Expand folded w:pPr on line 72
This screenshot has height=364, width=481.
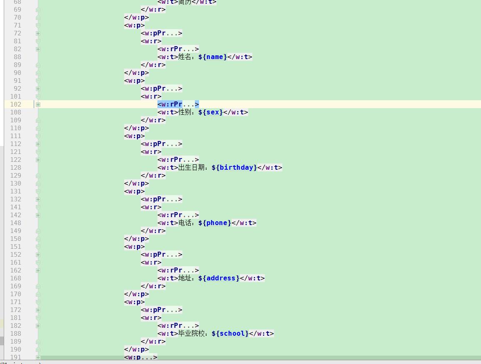pos(38,33)
